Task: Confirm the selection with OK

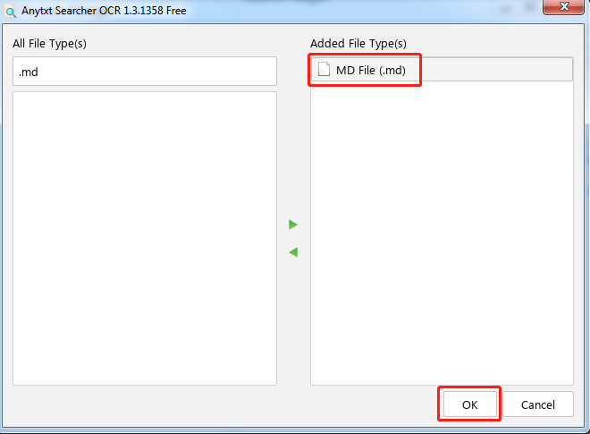Action: [x=469, y=404]
